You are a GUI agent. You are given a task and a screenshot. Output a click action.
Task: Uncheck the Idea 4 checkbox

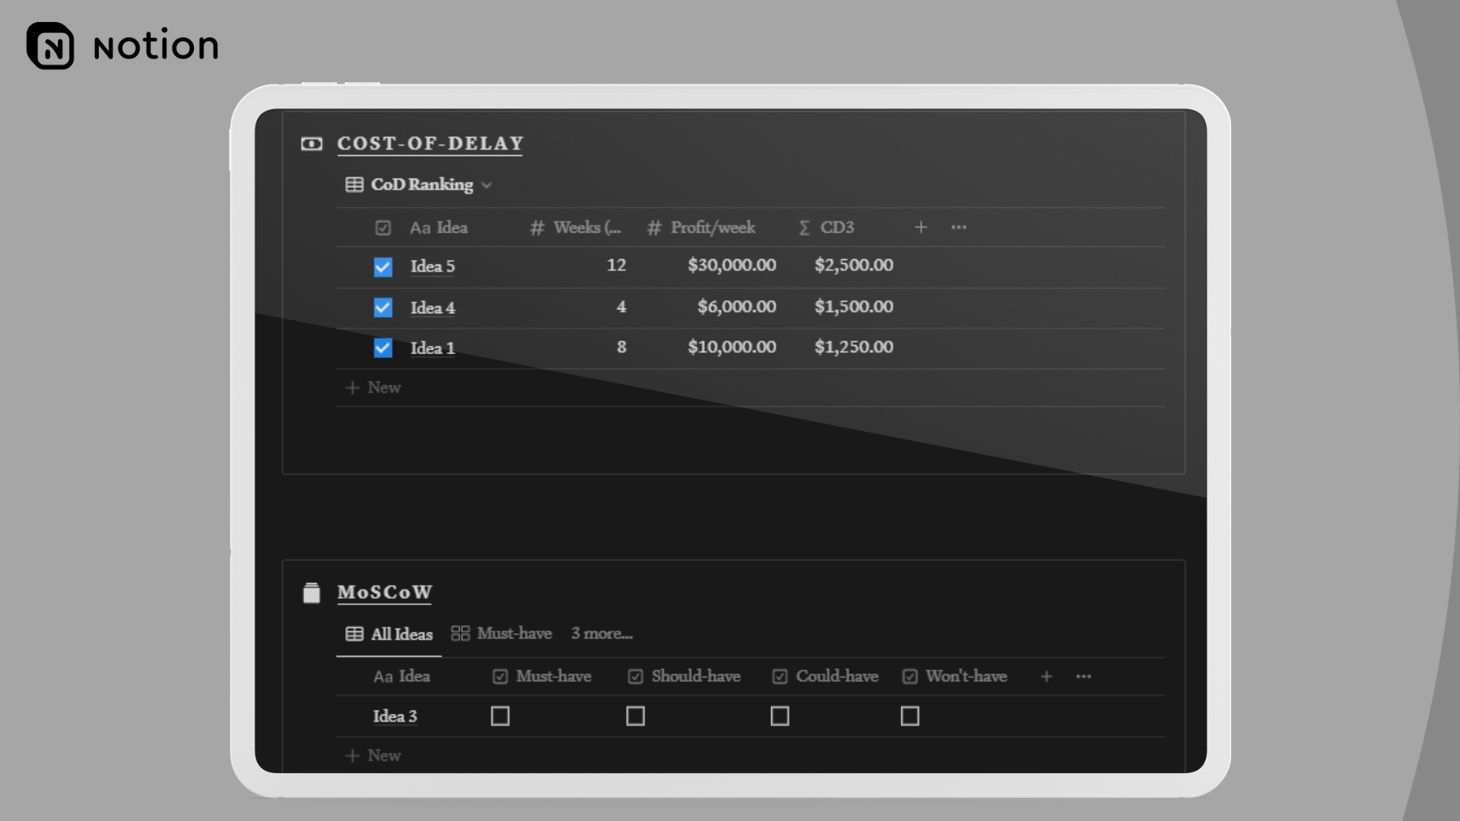pos(383,307)
